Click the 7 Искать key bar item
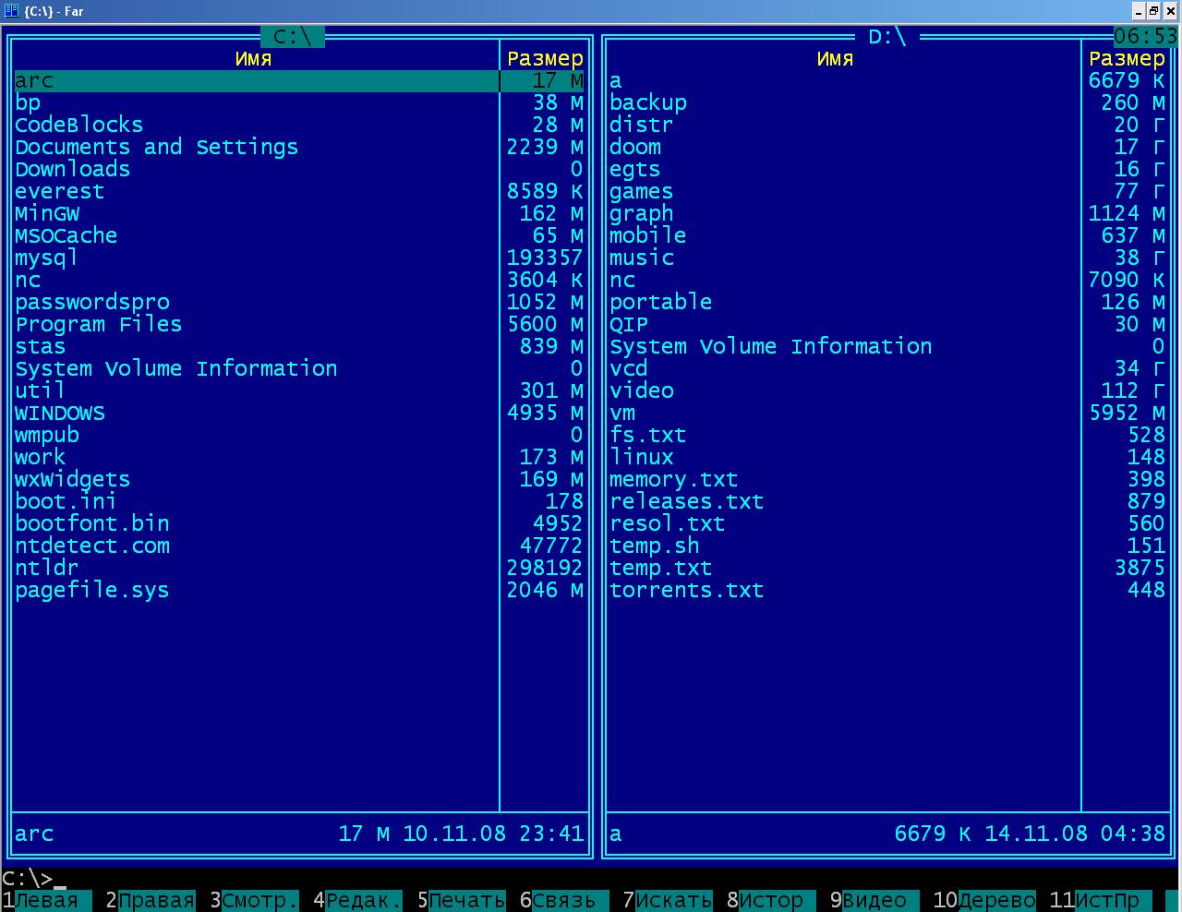 [x=668, y=900]
